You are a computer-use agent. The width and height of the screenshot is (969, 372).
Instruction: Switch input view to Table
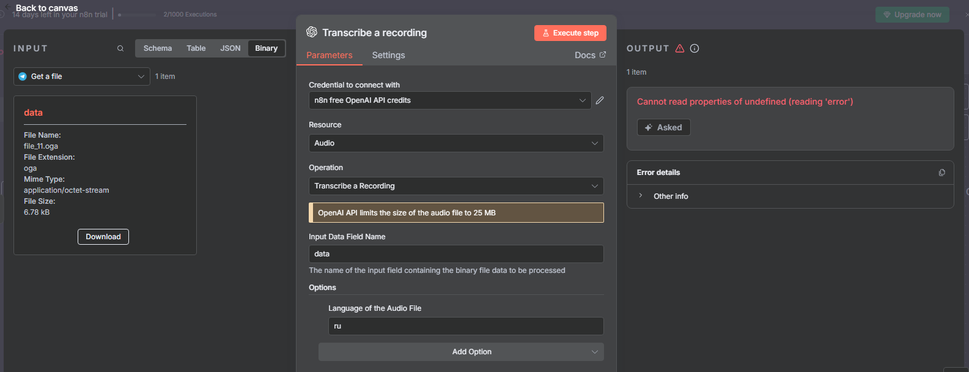[x=196, y=48]
